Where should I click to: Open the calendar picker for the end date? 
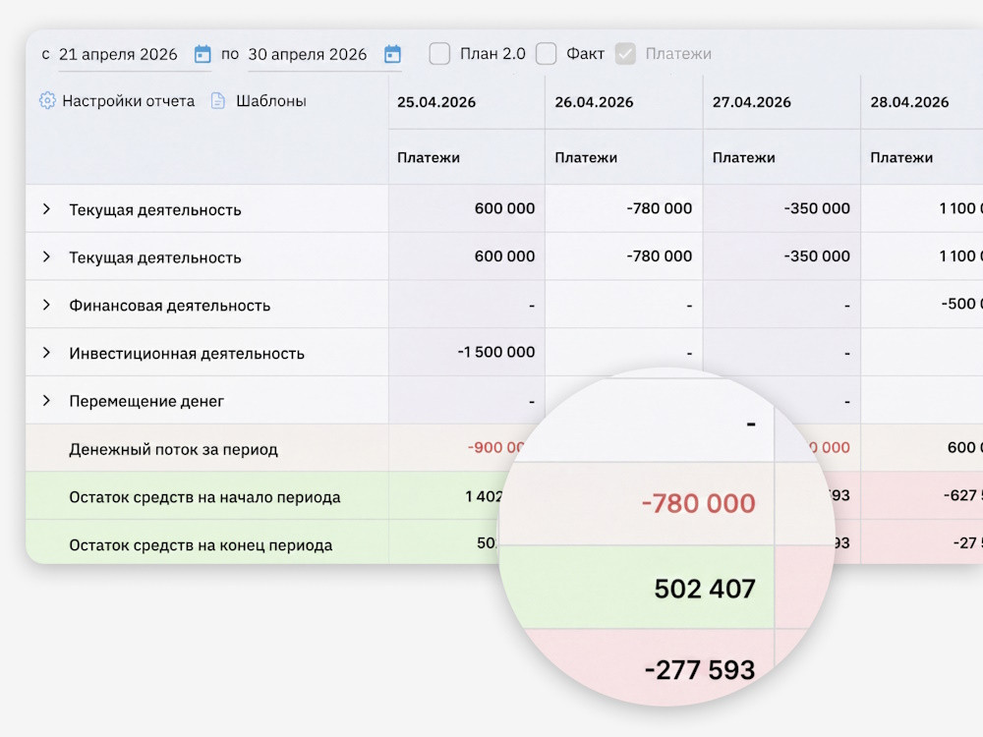[x=392, y=54]
